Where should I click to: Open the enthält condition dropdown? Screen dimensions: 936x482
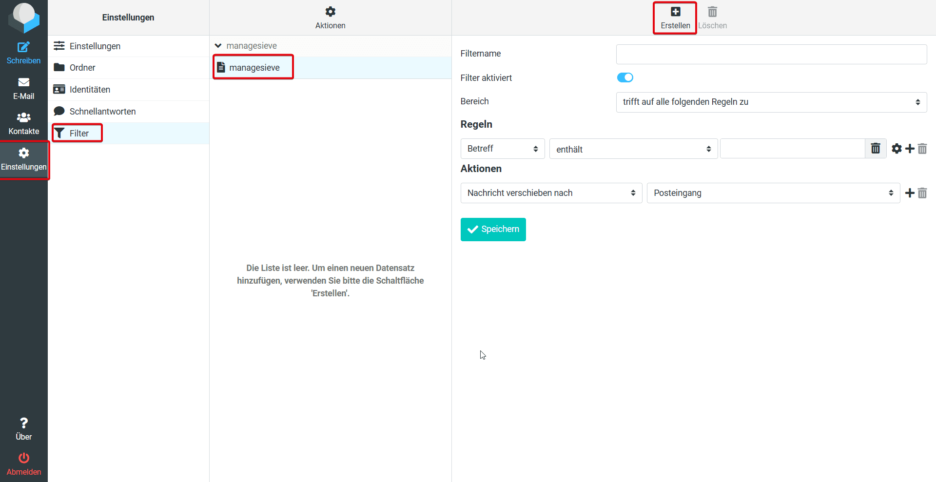click(x=633, y=149)
